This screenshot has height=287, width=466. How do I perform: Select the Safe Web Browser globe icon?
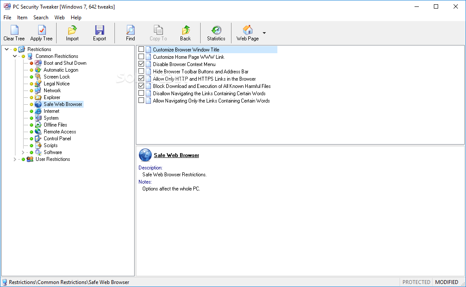click(38, 104)
